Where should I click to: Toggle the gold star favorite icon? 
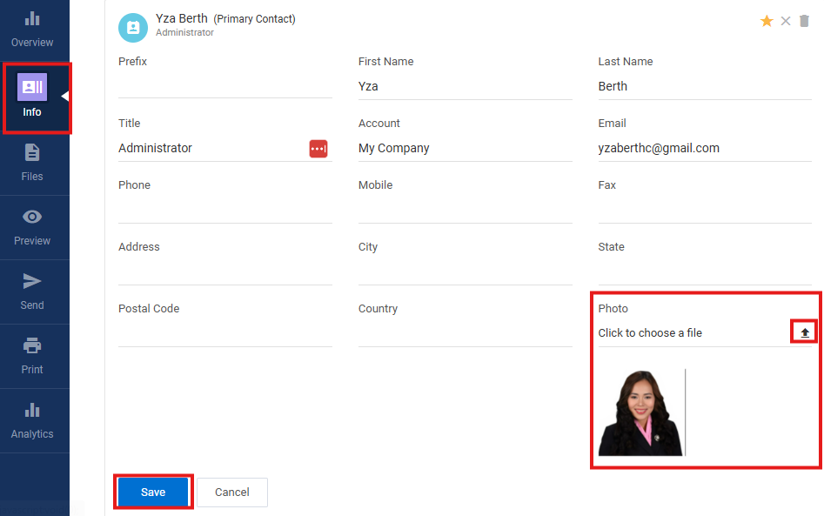pos(767,21)
